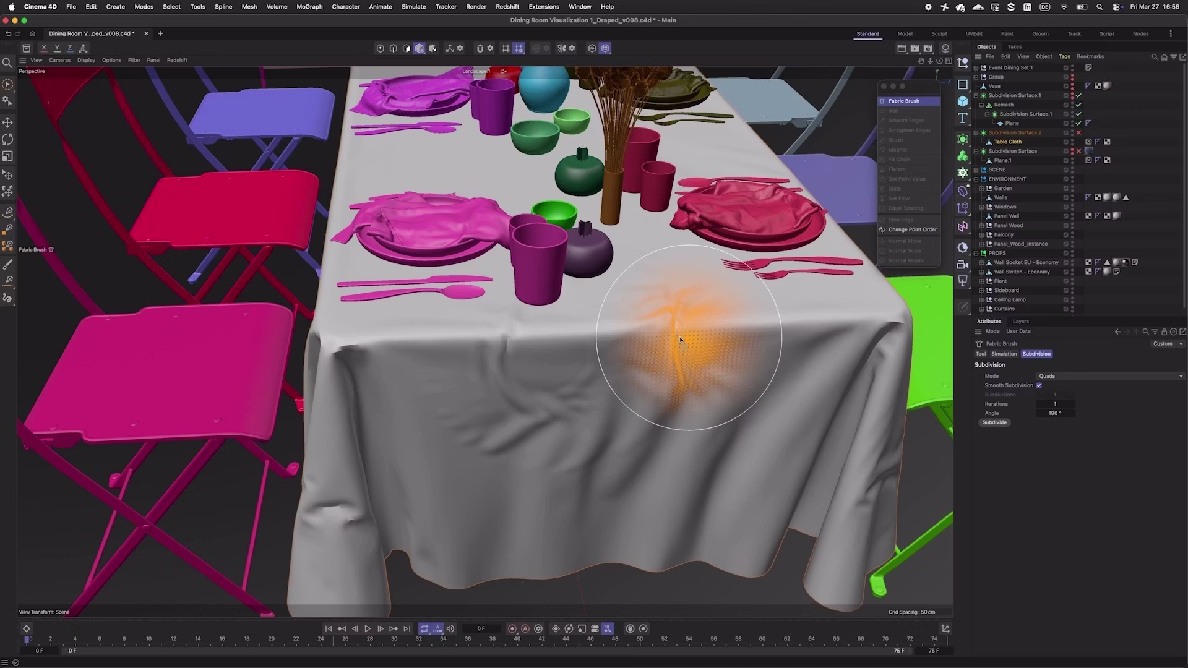Select the Move tool in left toolbar
This screenshot has height=668, width=1188.
[7, 122]
